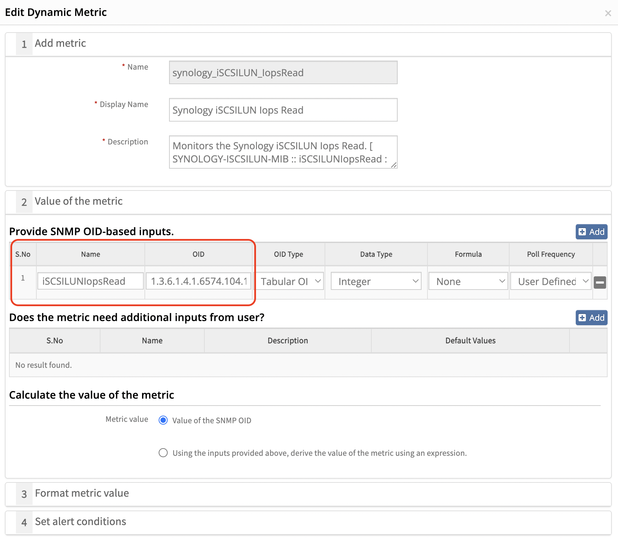Select the derive using an expression option
618x559 pixels.
coord(163,453)
